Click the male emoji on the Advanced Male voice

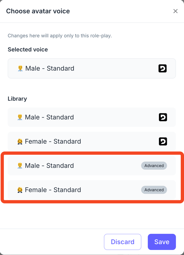[20, 166]
